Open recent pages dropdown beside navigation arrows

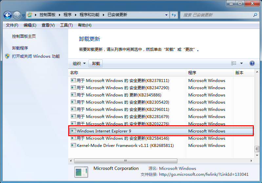pos(23,15)
